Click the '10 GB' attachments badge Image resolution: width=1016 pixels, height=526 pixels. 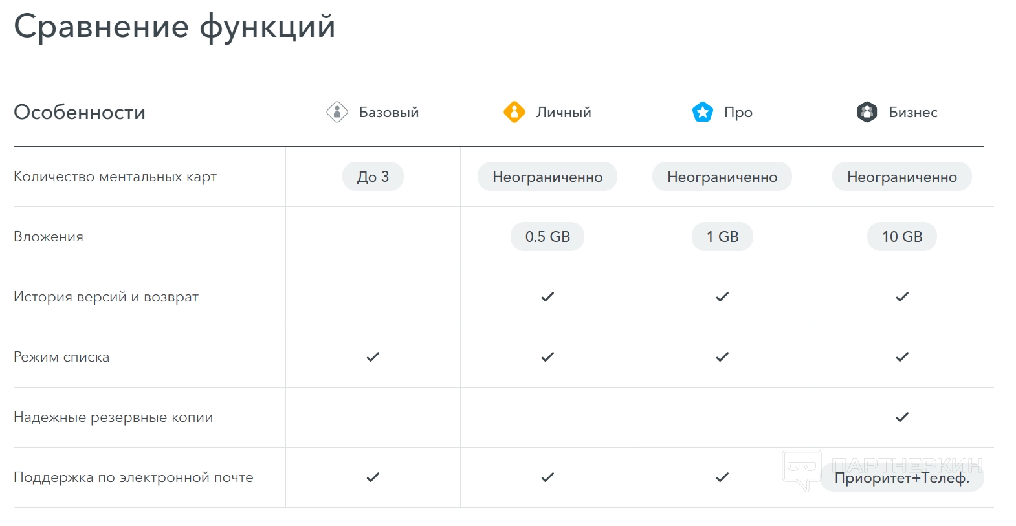(901, 237)
